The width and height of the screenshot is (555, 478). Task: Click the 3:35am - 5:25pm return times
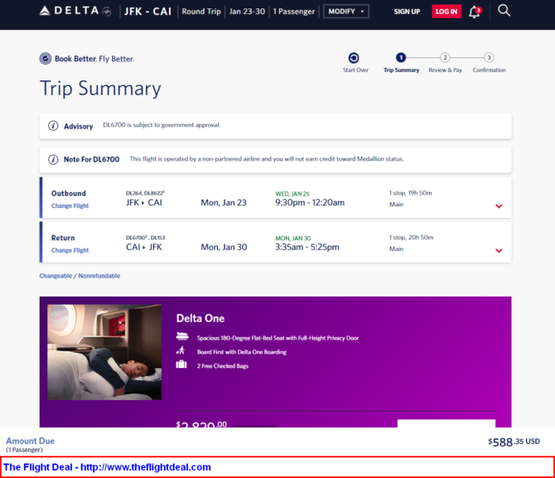(307, 247)
